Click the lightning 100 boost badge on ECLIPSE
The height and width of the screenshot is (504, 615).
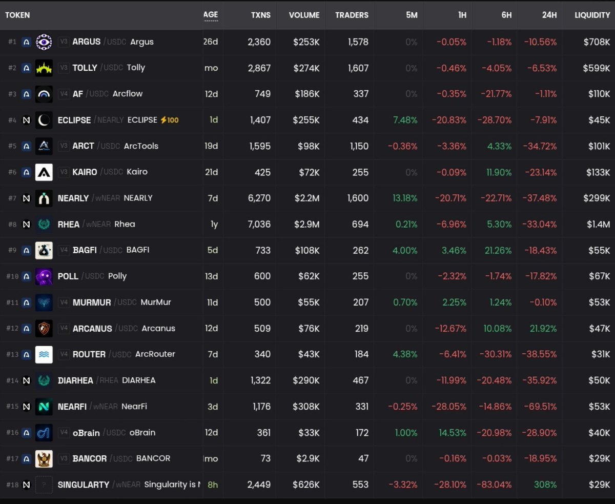(170, 120)
